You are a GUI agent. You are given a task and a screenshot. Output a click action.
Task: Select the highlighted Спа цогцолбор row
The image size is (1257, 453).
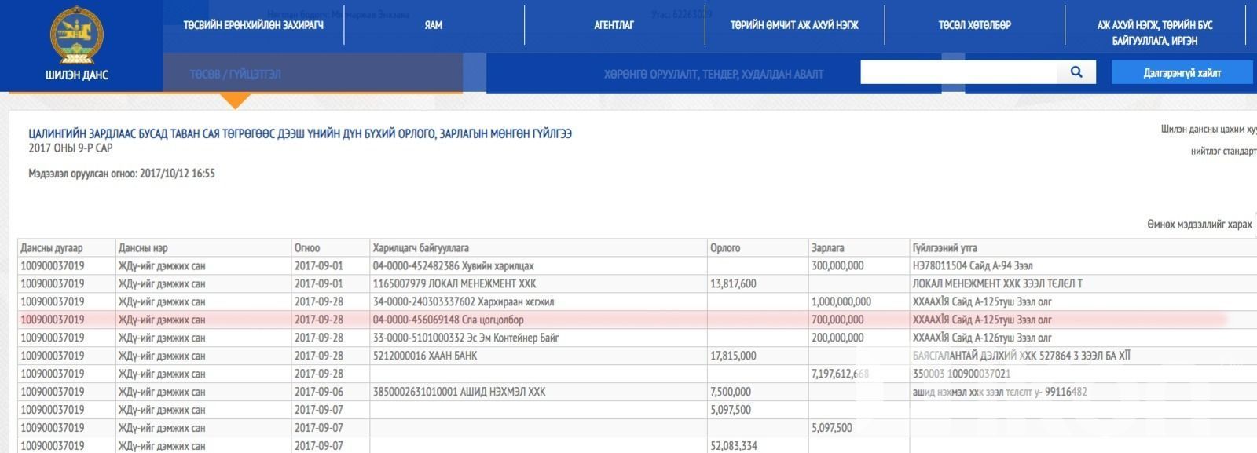point(448,320)
